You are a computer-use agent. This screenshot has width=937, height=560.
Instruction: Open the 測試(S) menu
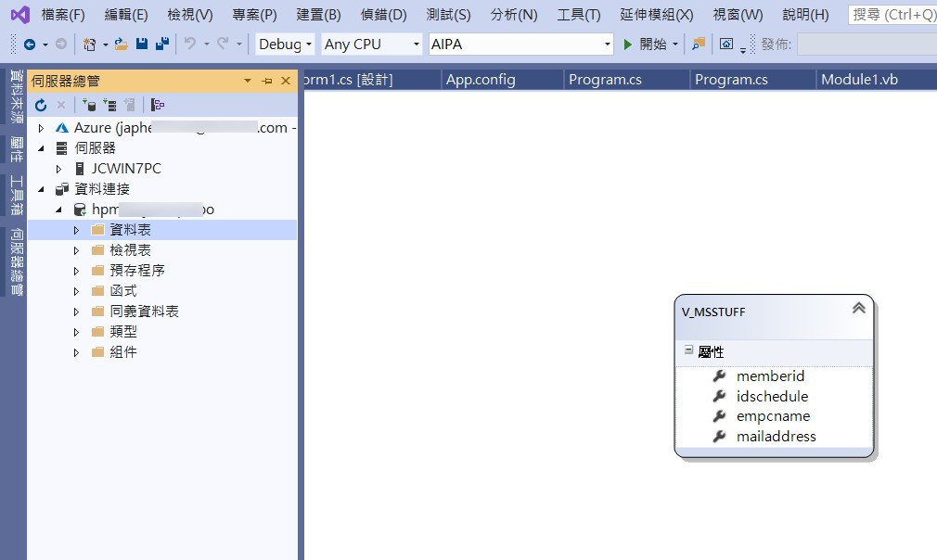pos(448,15)
